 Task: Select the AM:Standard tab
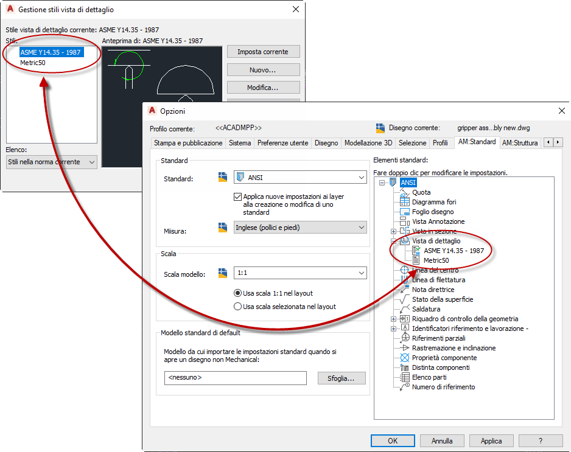point(477,142)
